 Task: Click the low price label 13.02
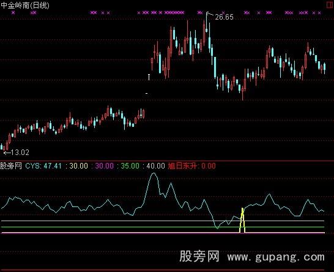tap(20, 153)
